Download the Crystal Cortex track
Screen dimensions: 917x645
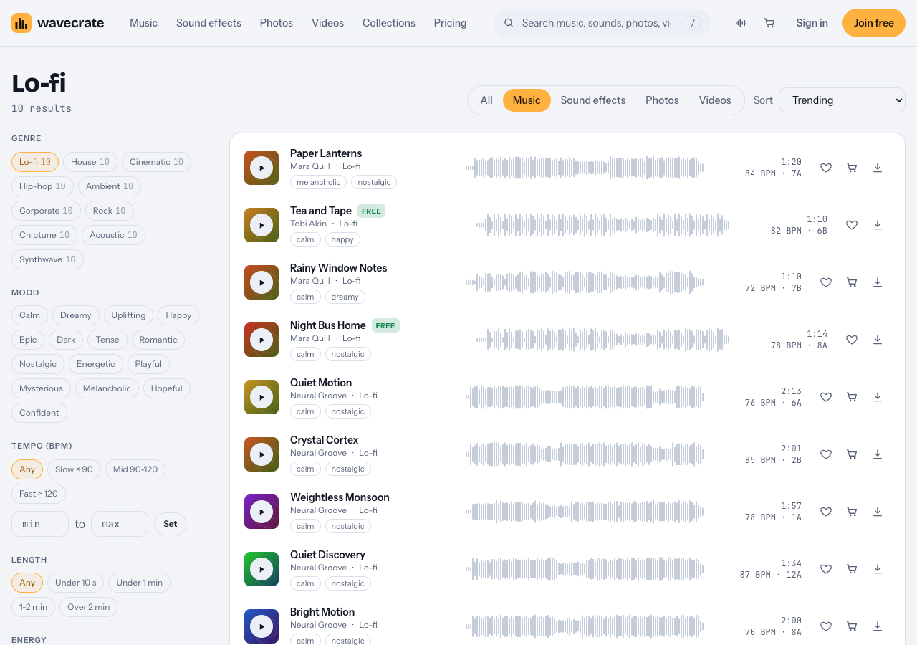pos(878,454)
